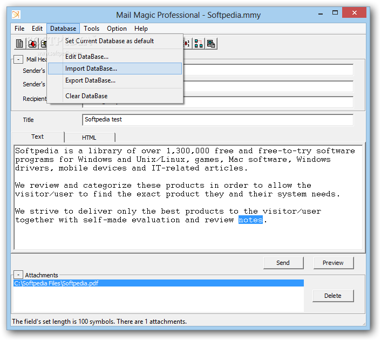Click the Preview button
The width and height of the screenshot is (381, 341).
click(x=333, y=263)
